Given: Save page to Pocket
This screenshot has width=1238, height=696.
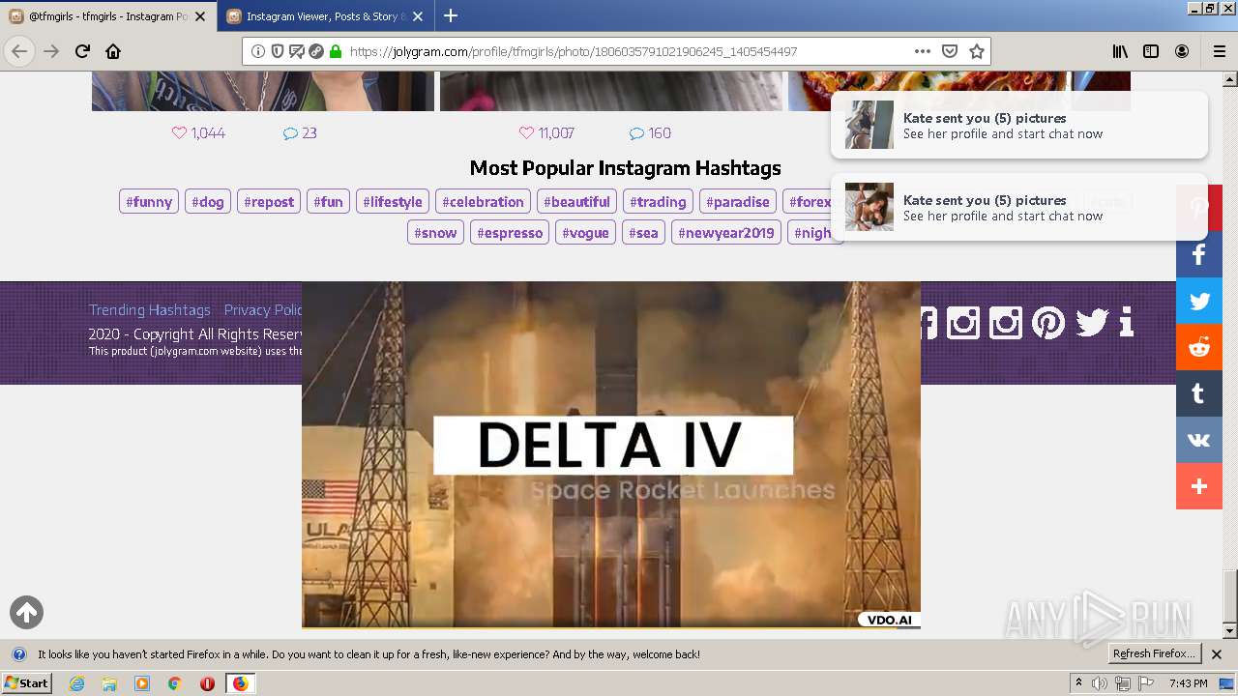Looking at the screenshot, I should (x=950, y=51).
